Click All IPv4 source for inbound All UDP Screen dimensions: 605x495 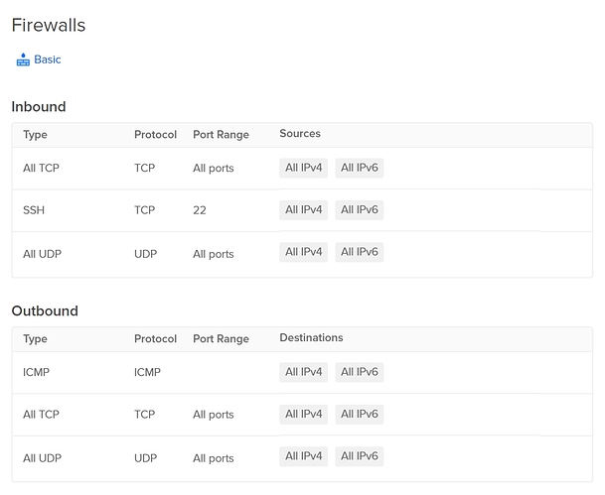[x=304, y=253]
